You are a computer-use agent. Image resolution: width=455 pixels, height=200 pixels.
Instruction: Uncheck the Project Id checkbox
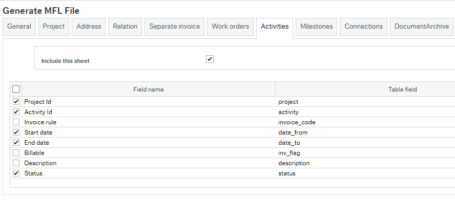16,102
